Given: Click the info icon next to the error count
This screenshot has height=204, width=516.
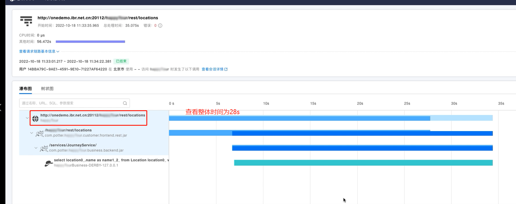Looking at the screenshot, I should (160, 26).
